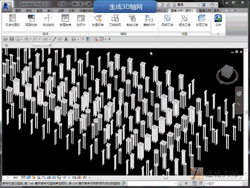The image size is (250, 188).
Task: Click the worksets icon in status bar
Action: point(124,183)
